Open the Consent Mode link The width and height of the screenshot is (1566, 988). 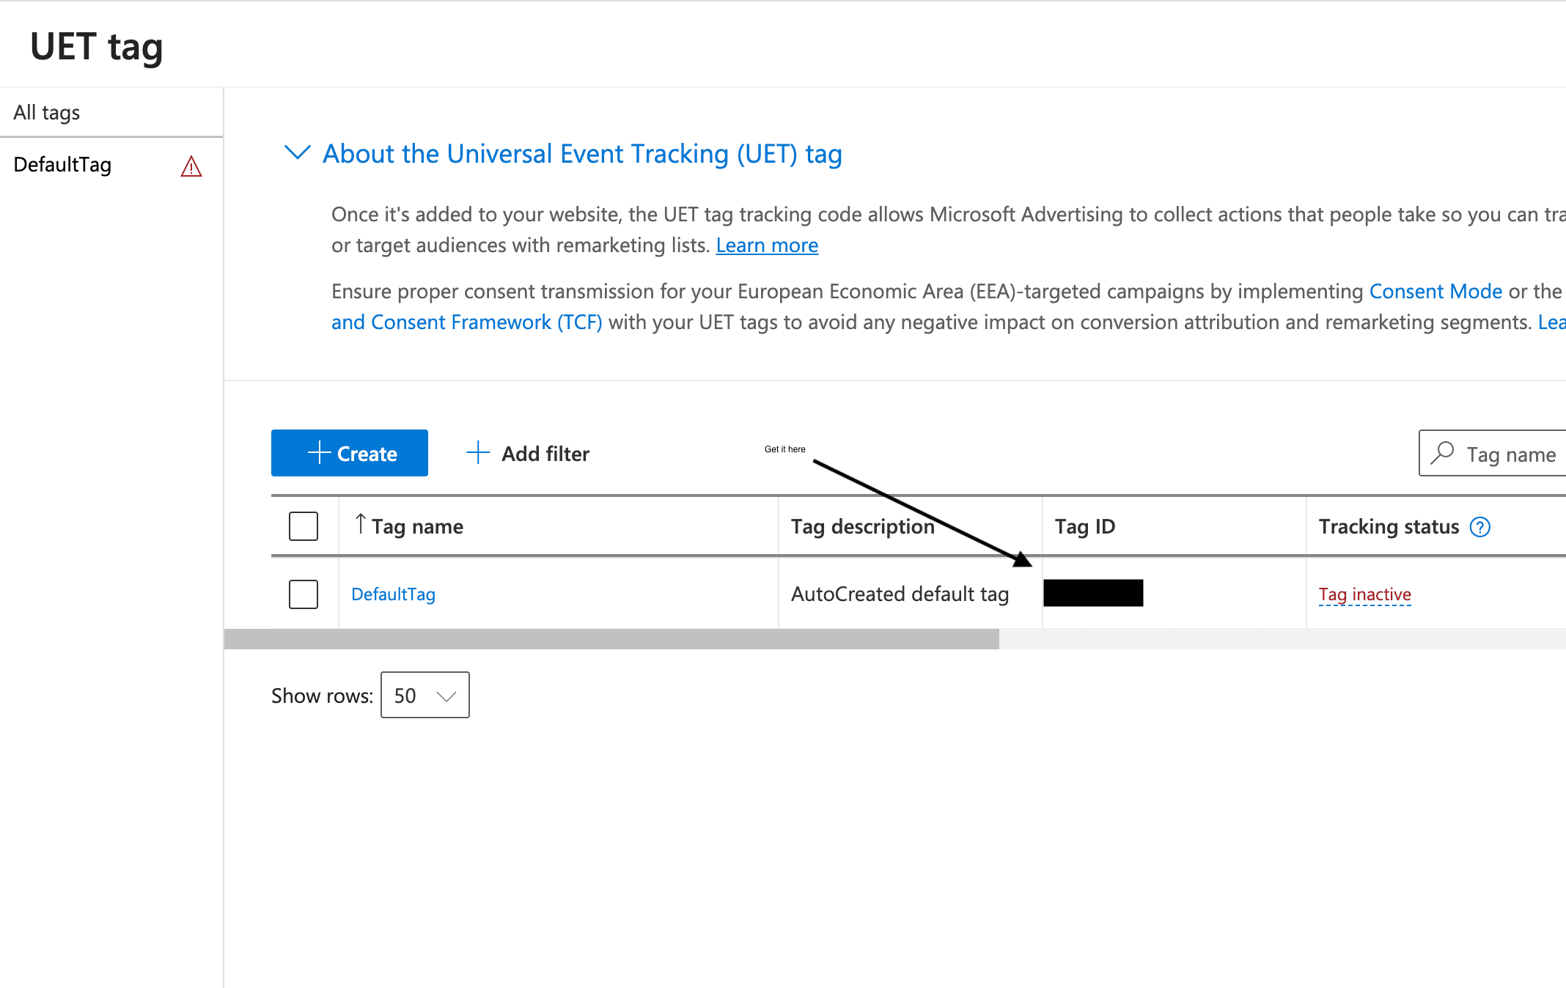click(1435, 292)
